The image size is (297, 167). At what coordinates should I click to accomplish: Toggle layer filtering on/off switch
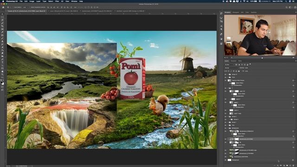[x=250, y=64]
